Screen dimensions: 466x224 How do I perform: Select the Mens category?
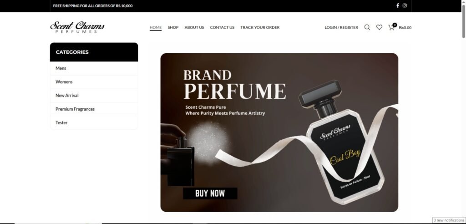pyautogui.click(x=94, y=68)
